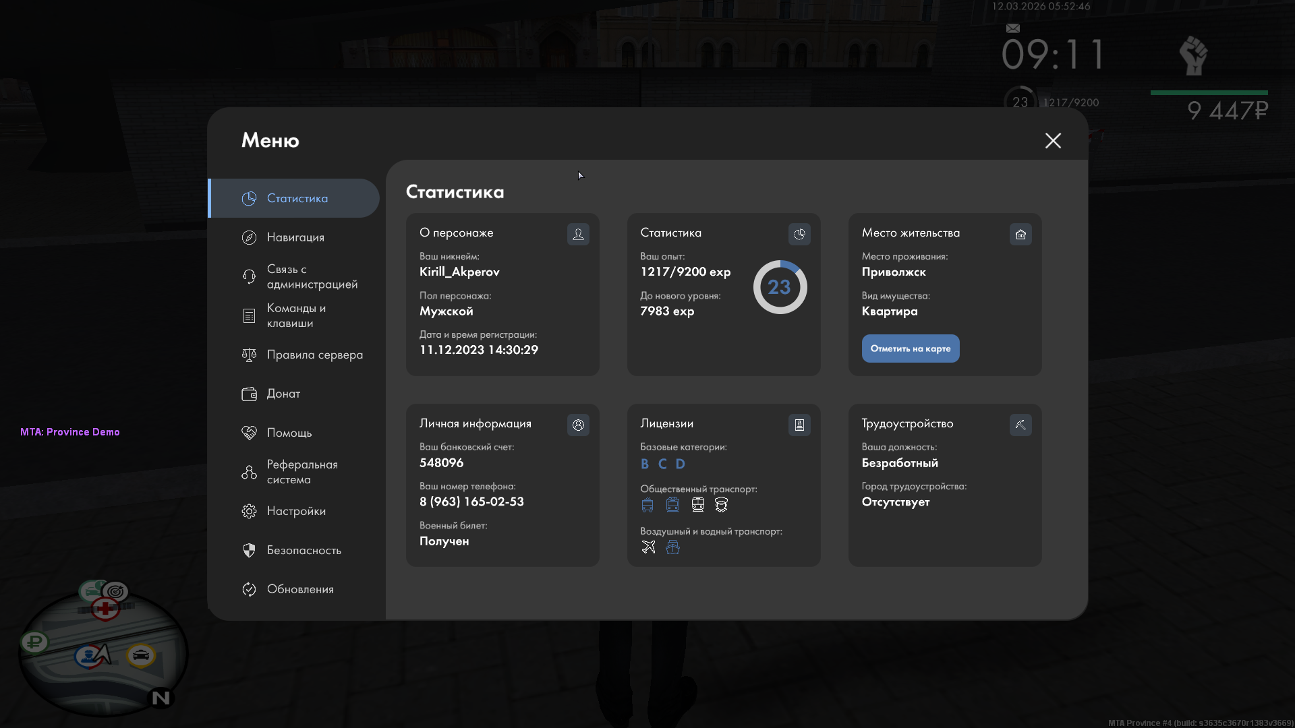Click the house icon in Место жительства card
The height and width of the screenshot is (728, 1295).
(1020, 235)
